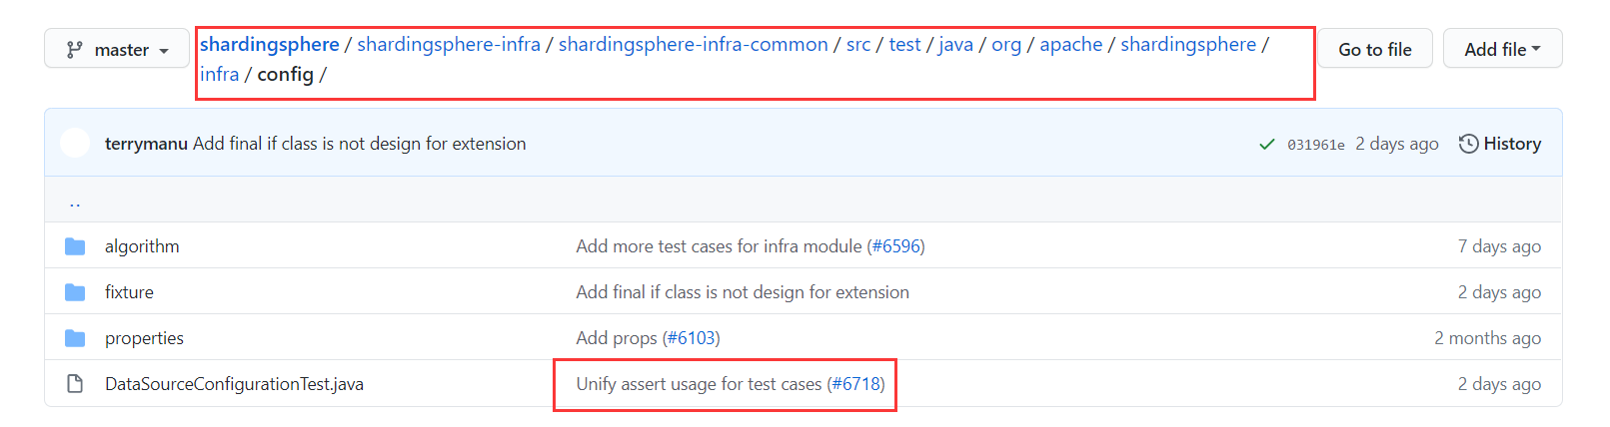
Task: Open the terrymanu author name link
Action: pos(146,144)
